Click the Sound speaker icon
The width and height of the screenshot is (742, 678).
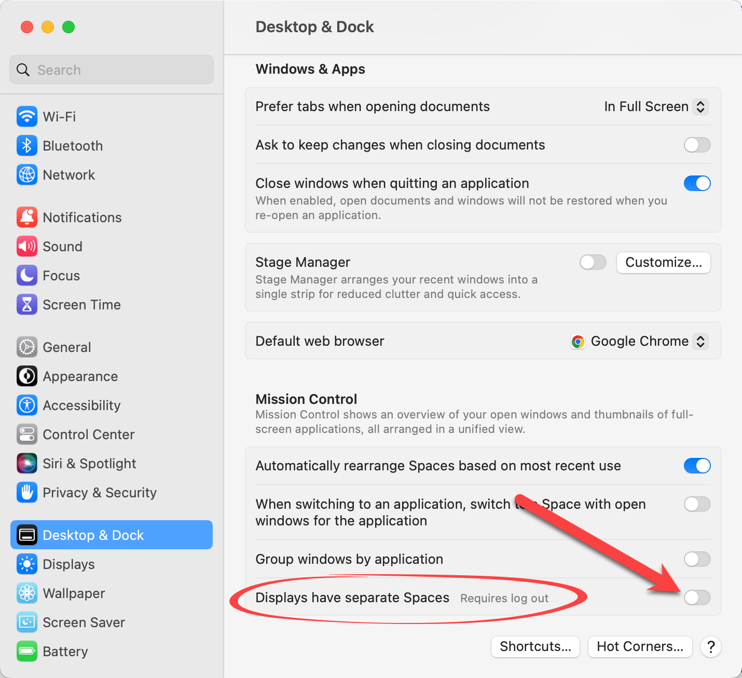pos(27,247)
